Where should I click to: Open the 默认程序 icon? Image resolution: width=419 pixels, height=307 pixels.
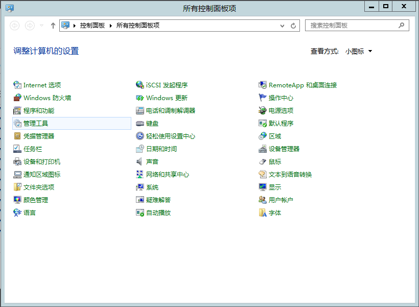(263, 124)
